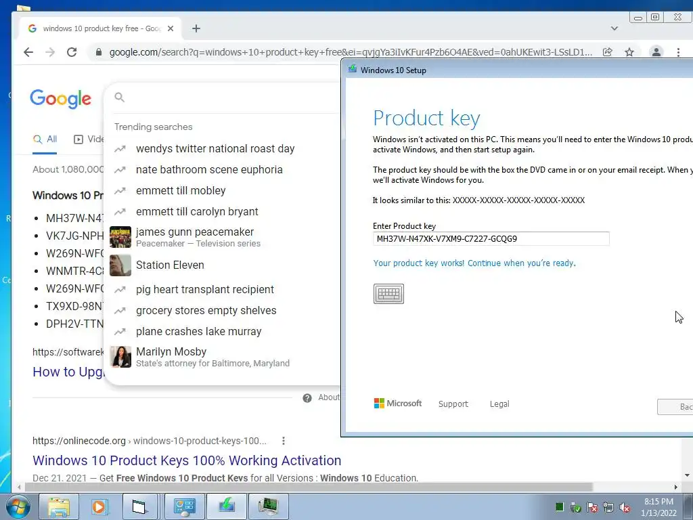Open the clock showing 8:15 PM

(x=658, y=507)
